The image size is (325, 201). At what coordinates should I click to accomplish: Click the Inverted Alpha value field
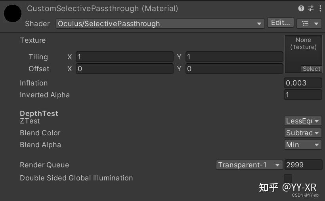[303, 95]
